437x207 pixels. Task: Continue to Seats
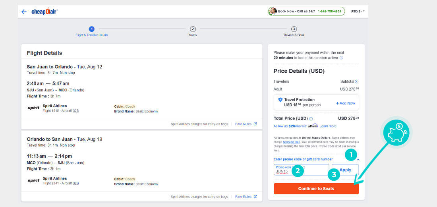[316, 189]
